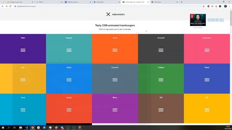Open the Chrome profile avatar
Screen dimensions: 232x130
pyautogui.click(x=225, y=6)
